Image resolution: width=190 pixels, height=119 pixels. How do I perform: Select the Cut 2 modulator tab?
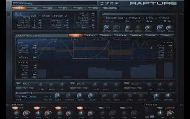coord(121,36)
